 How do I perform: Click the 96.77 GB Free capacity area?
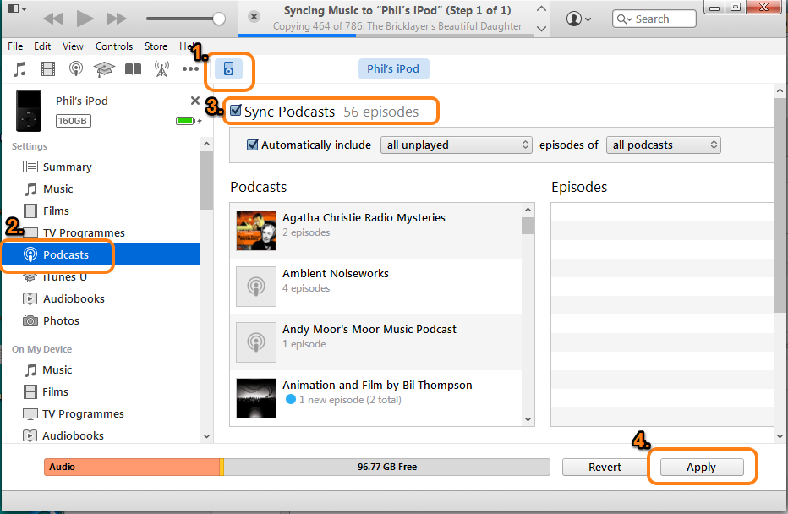[x=386, y=467]
